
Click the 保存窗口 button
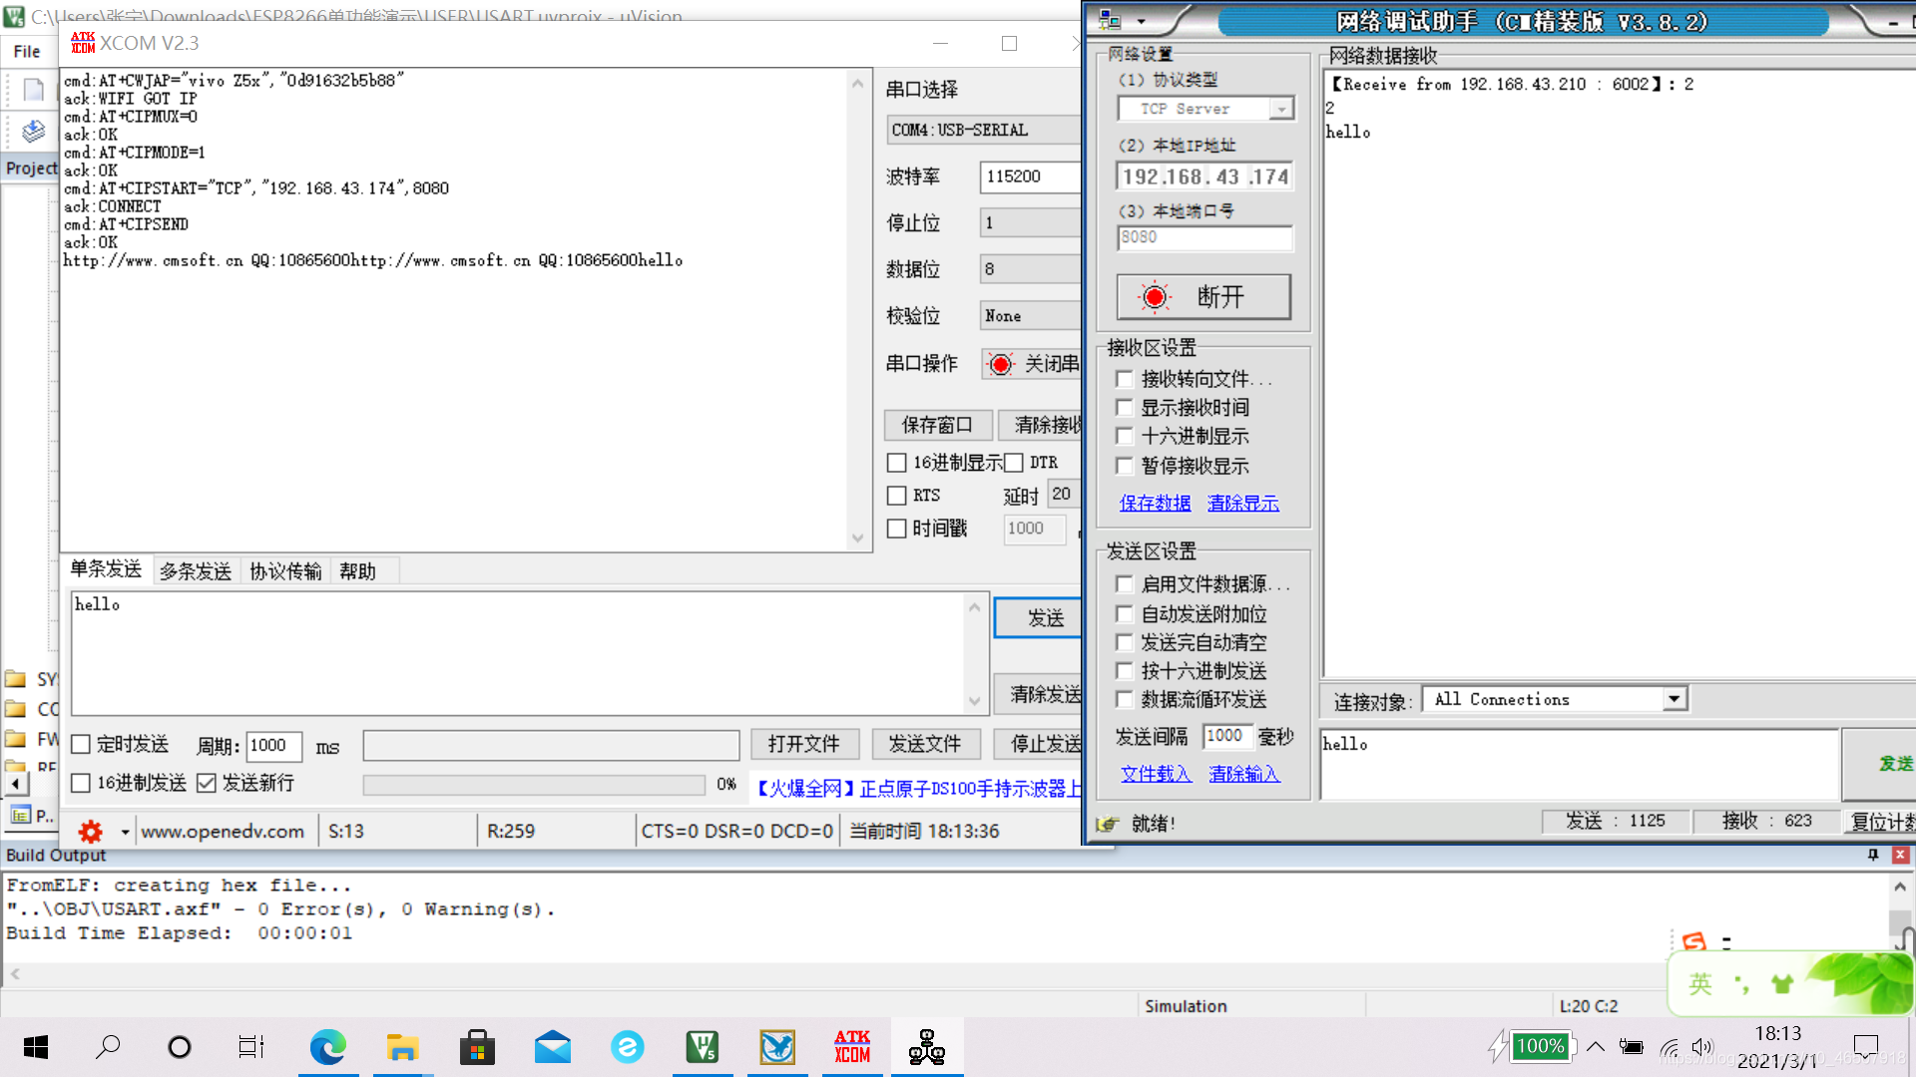937,425
